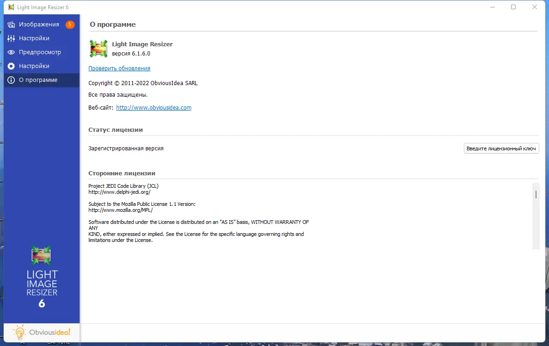Click the Статус лицензии heading
Viewport: 549px width, 346px height.
coord(116,130)
